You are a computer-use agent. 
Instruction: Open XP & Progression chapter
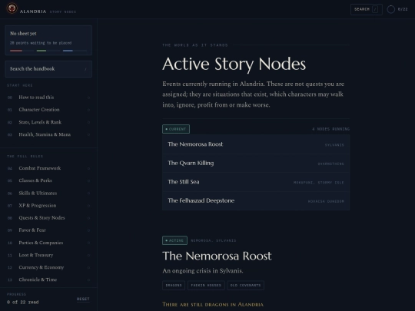(48, 206)
